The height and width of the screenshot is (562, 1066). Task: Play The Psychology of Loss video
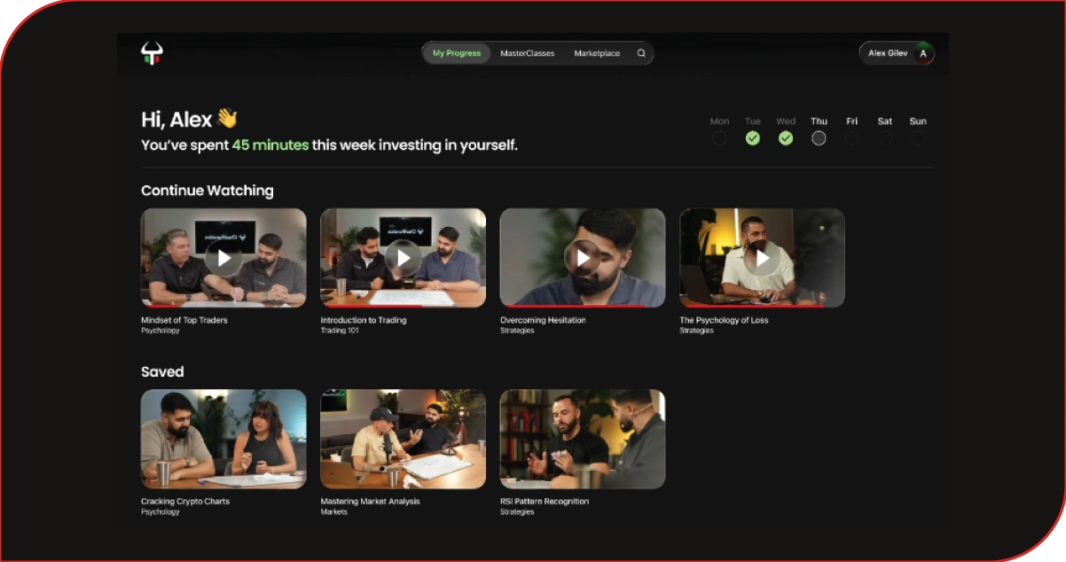click(761, 258)
